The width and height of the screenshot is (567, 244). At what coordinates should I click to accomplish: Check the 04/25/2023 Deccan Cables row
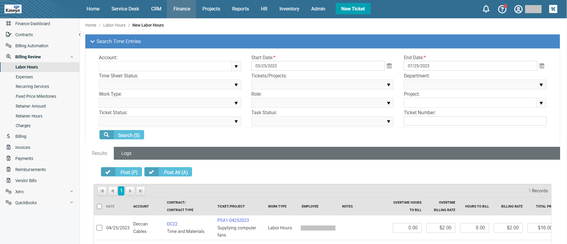[x=99, y=228]
